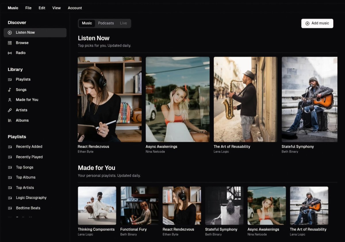The height and width of the screenshot is (242, 345).
Task: Click the Logic Discography playlist icon
Action: click(x=10, y=198)
